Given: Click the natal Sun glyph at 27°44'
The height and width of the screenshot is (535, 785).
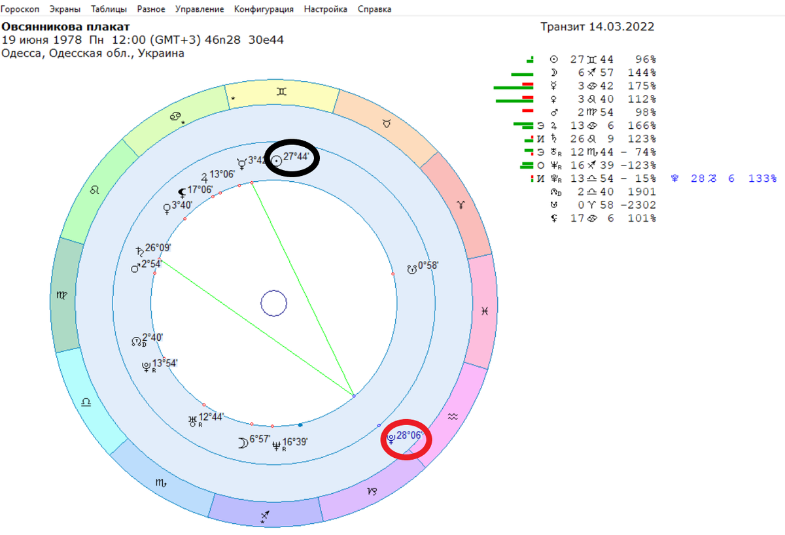Looking at the screenshot, I should point(277,160).
